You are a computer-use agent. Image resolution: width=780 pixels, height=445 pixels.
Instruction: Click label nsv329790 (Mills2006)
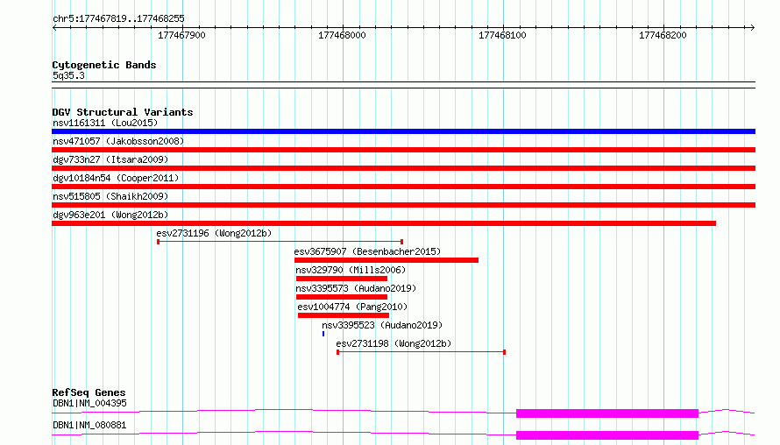pyautogui.click(x=351, y=270)
